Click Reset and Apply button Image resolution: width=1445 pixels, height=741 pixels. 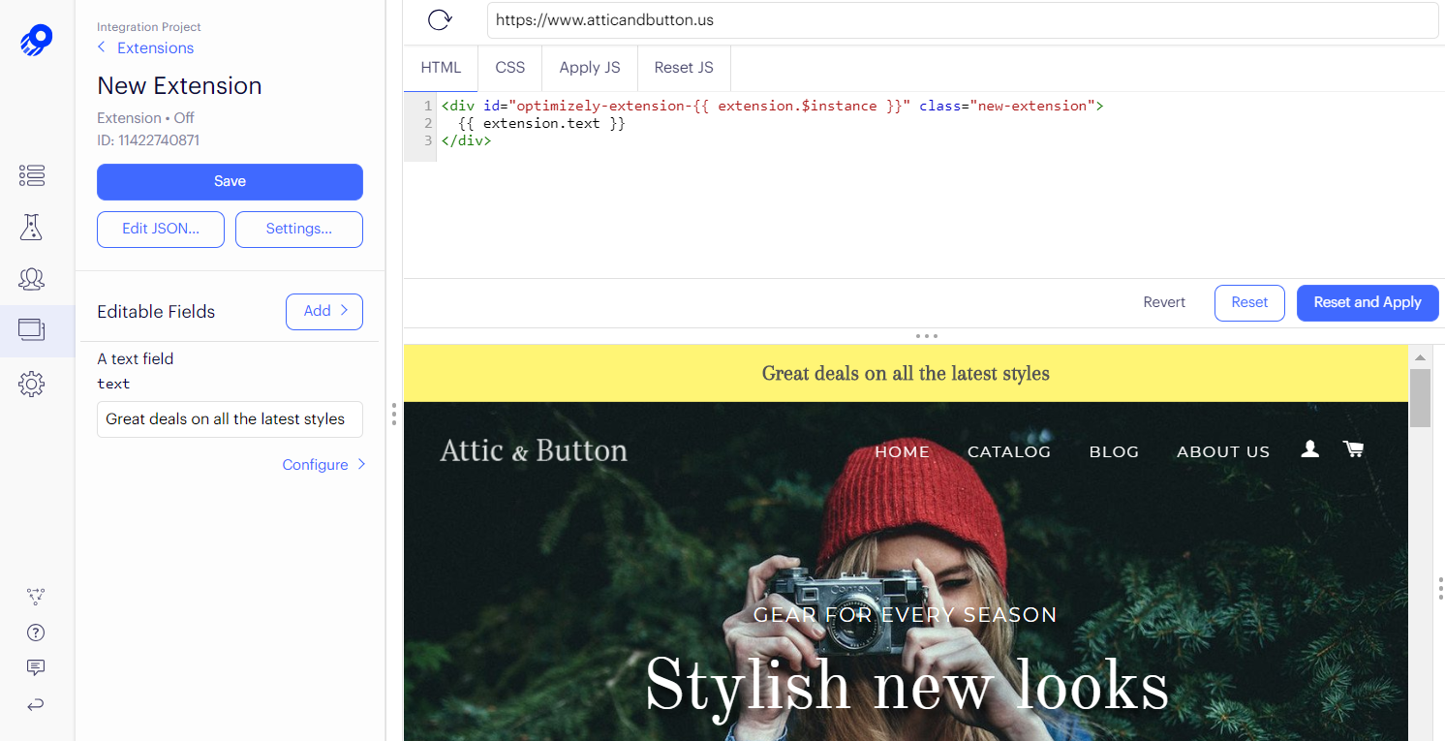click(1368, 302)
